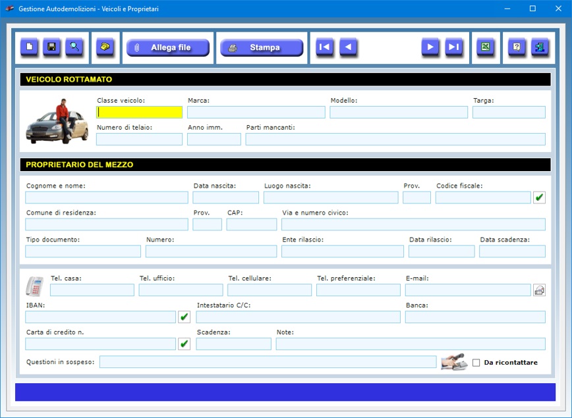Open search with the magnifier icon

coord(74,47)
